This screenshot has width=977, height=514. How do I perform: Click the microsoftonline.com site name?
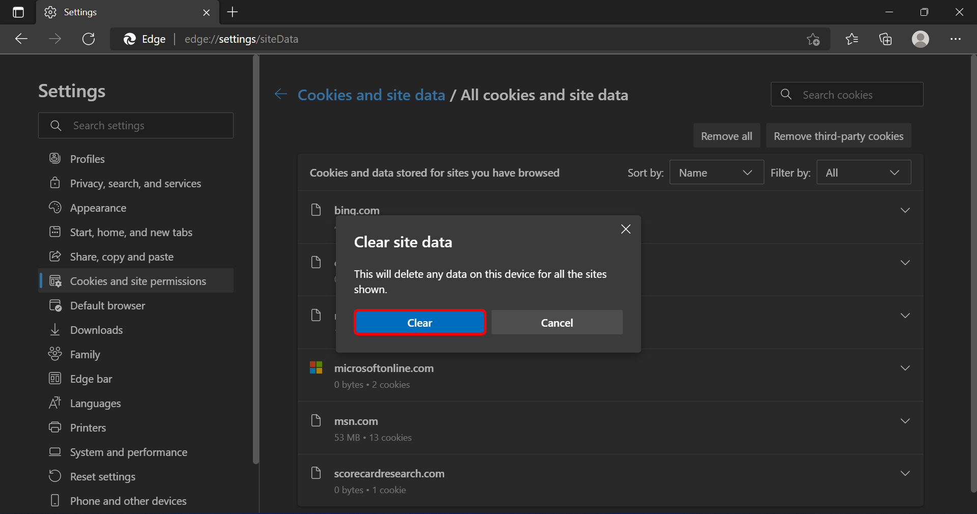tap(384, 368)
